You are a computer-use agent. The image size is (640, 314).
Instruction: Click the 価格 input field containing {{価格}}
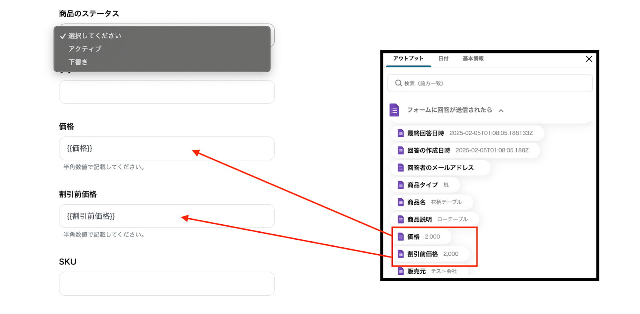pos(167,148)
